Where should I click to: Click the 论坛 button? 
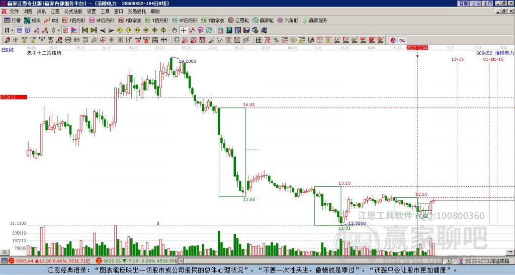click(476, 4)
